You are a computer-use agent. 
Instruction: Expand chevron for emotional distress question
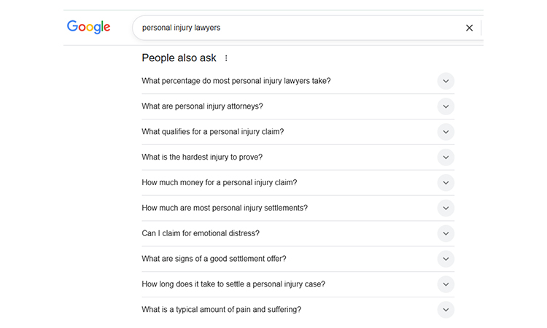[446, 234]
